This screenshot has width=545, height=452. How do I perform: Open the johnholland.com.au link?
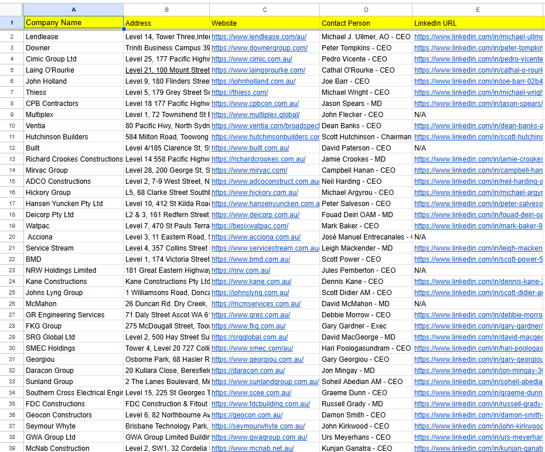click(253, 81)
